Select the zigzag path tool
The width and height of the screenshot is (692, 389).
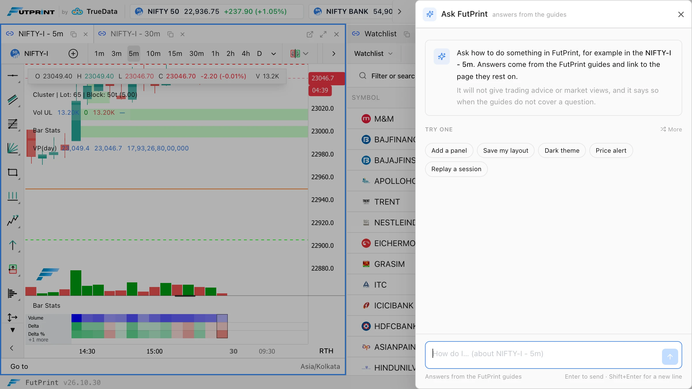click(12, 221)
